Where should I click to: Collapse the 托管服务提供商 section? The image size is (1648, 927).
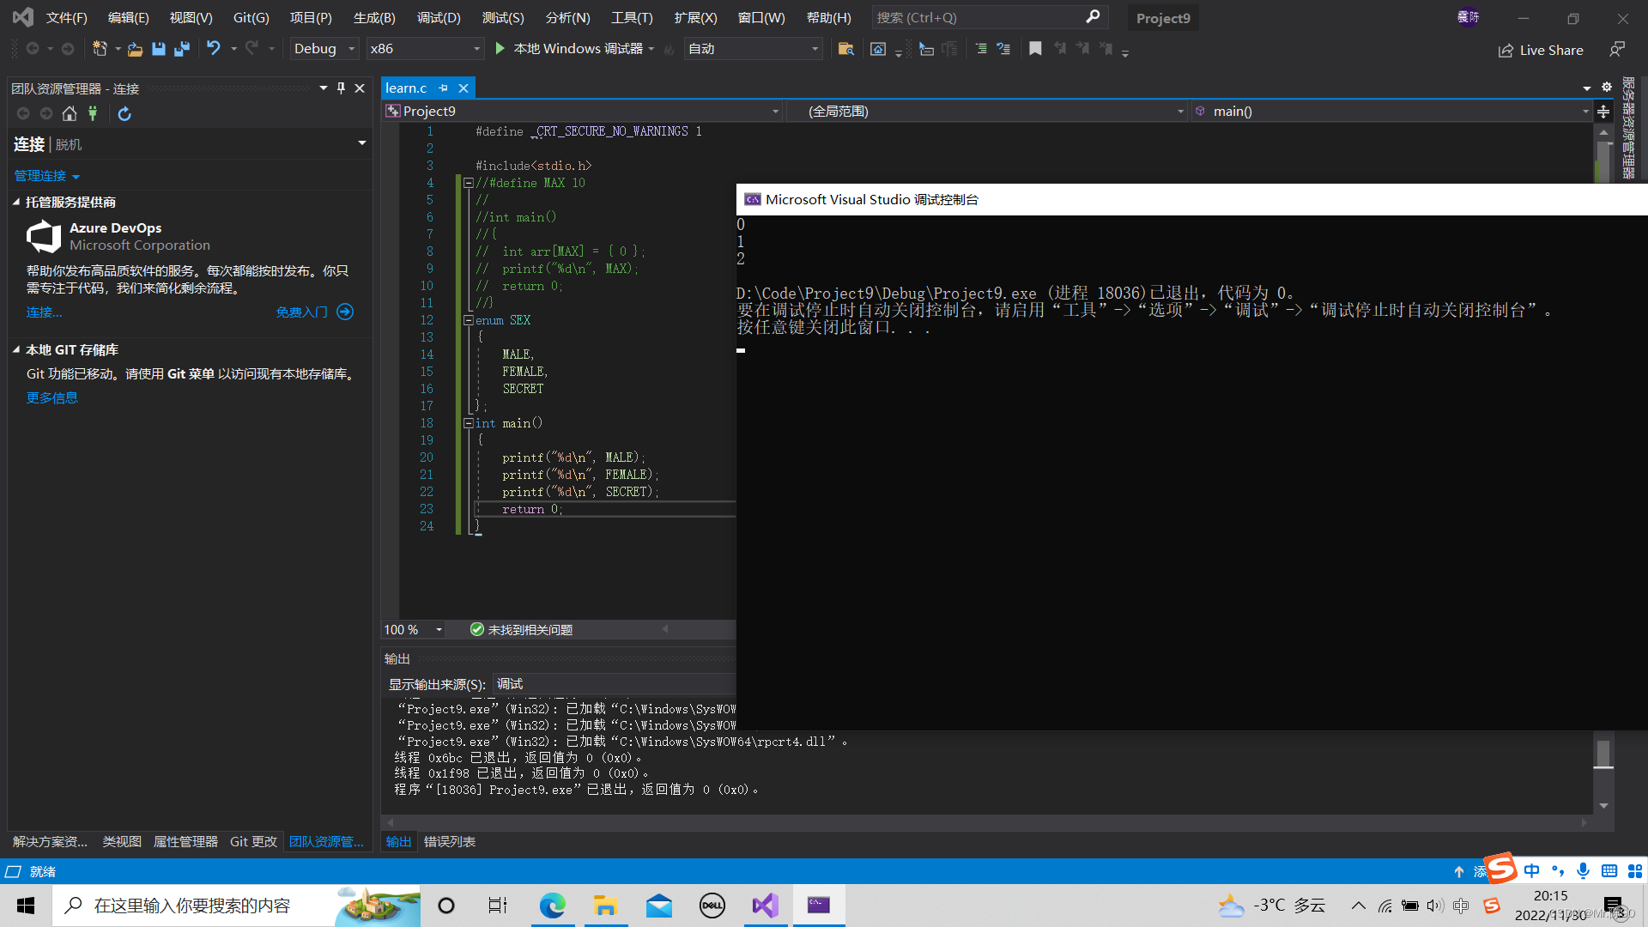pos(16,203)
